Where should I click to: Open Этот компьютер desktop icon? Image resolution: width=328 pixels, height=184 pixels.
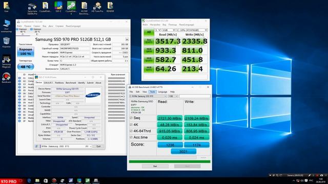pyautogui.click(x=6, y=26)
